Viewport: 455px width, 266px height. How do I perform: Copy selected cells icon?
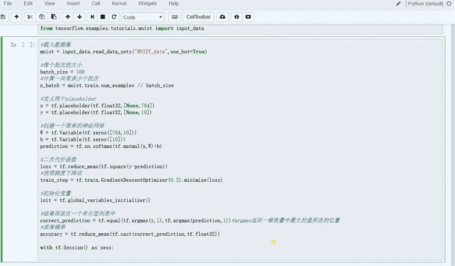[x=42, y=17]
